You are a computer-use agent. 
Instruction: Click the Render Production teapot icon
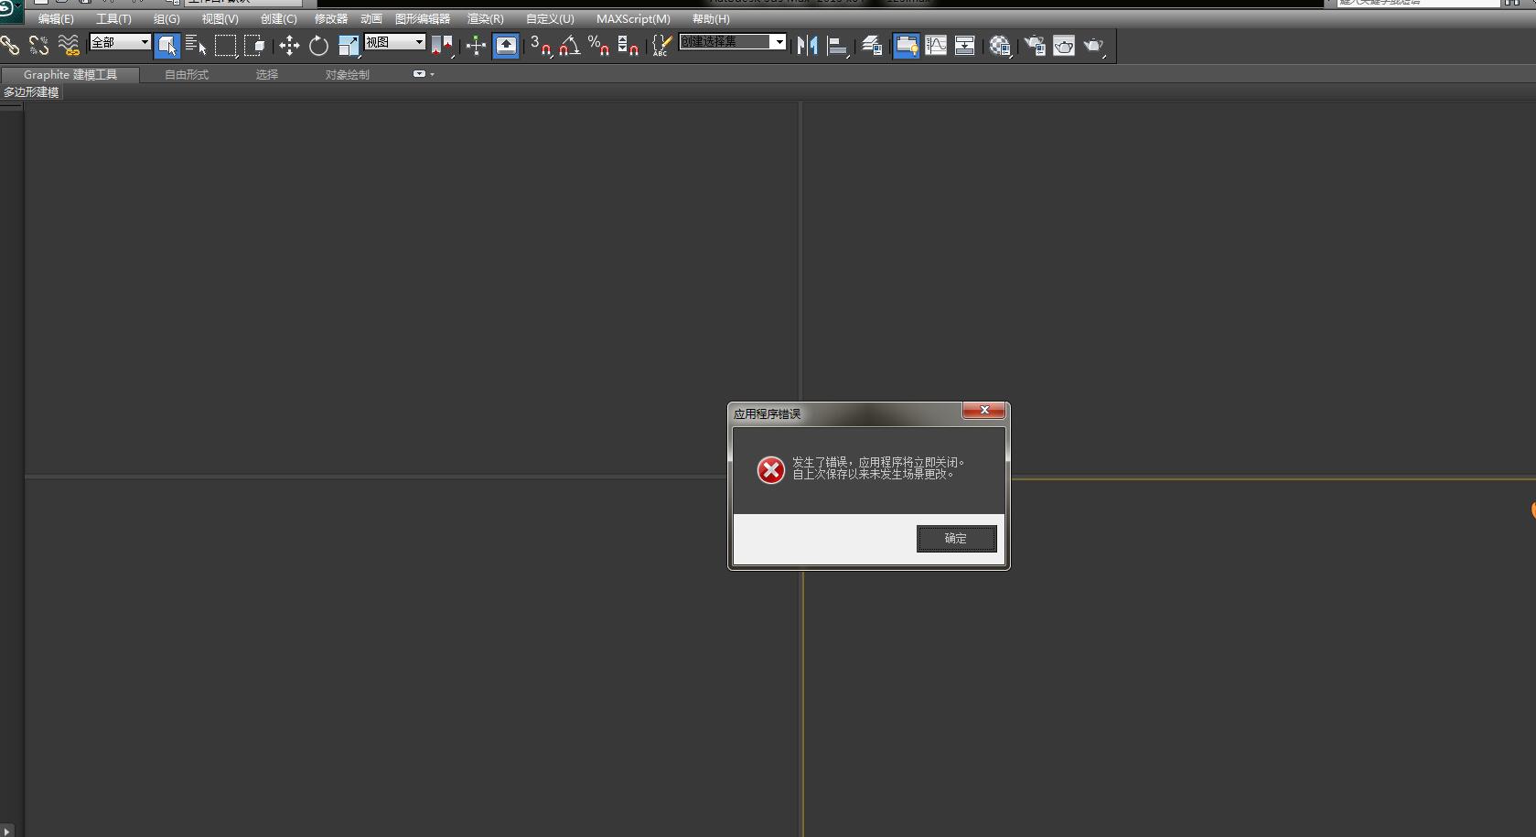pos(1094,45)
